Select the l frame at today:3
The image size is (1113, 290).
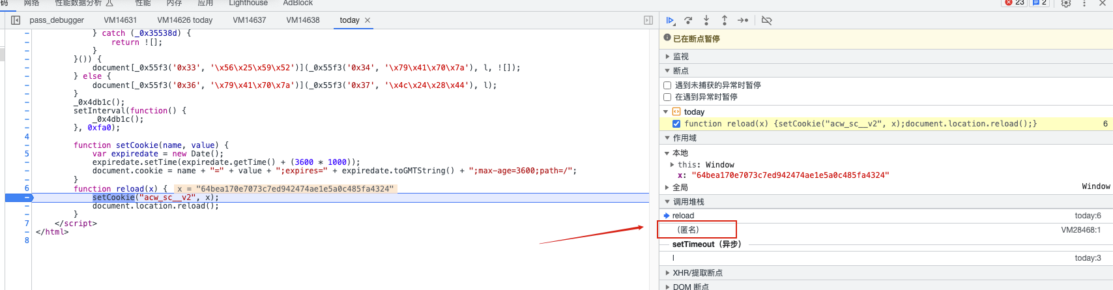point(886,258)
